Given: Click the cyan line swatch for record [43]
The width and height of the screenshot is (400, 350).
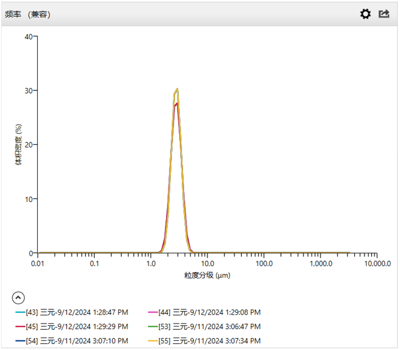Looking at the screenshot, I should click(20, 313).
